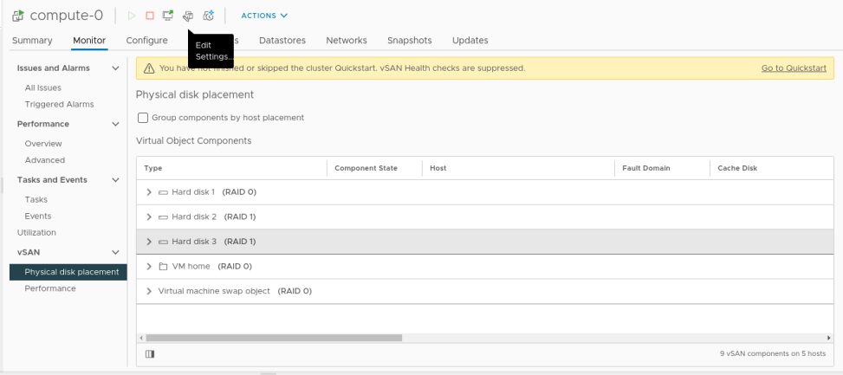Click the Edit Settings toolbar icon

click(188, 16)
